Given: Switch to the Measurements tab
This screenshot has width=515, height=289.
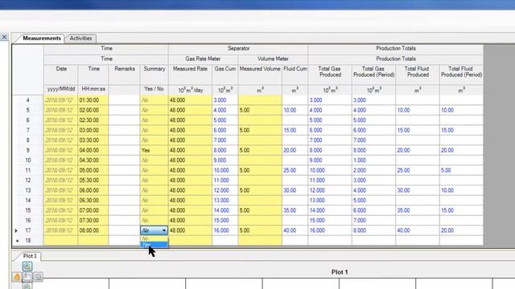Looking at the screenshot, I should (x=41, y=39).
